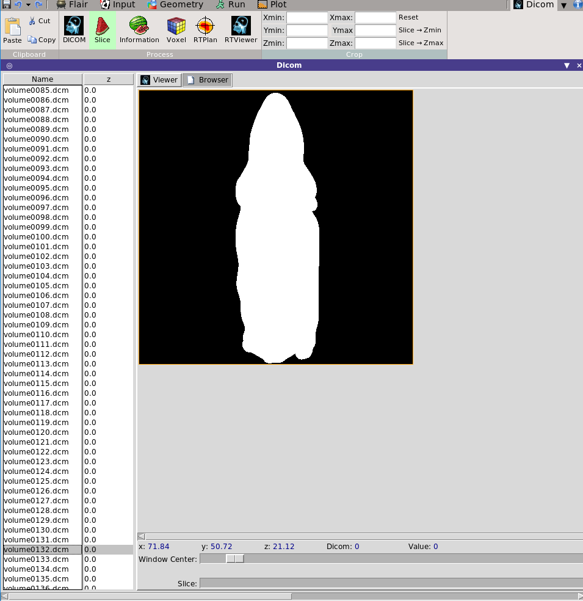Click the Cut scissors button
Image resolution: width=583 pixels, height=601 pixels.
[x=40, y=21]
